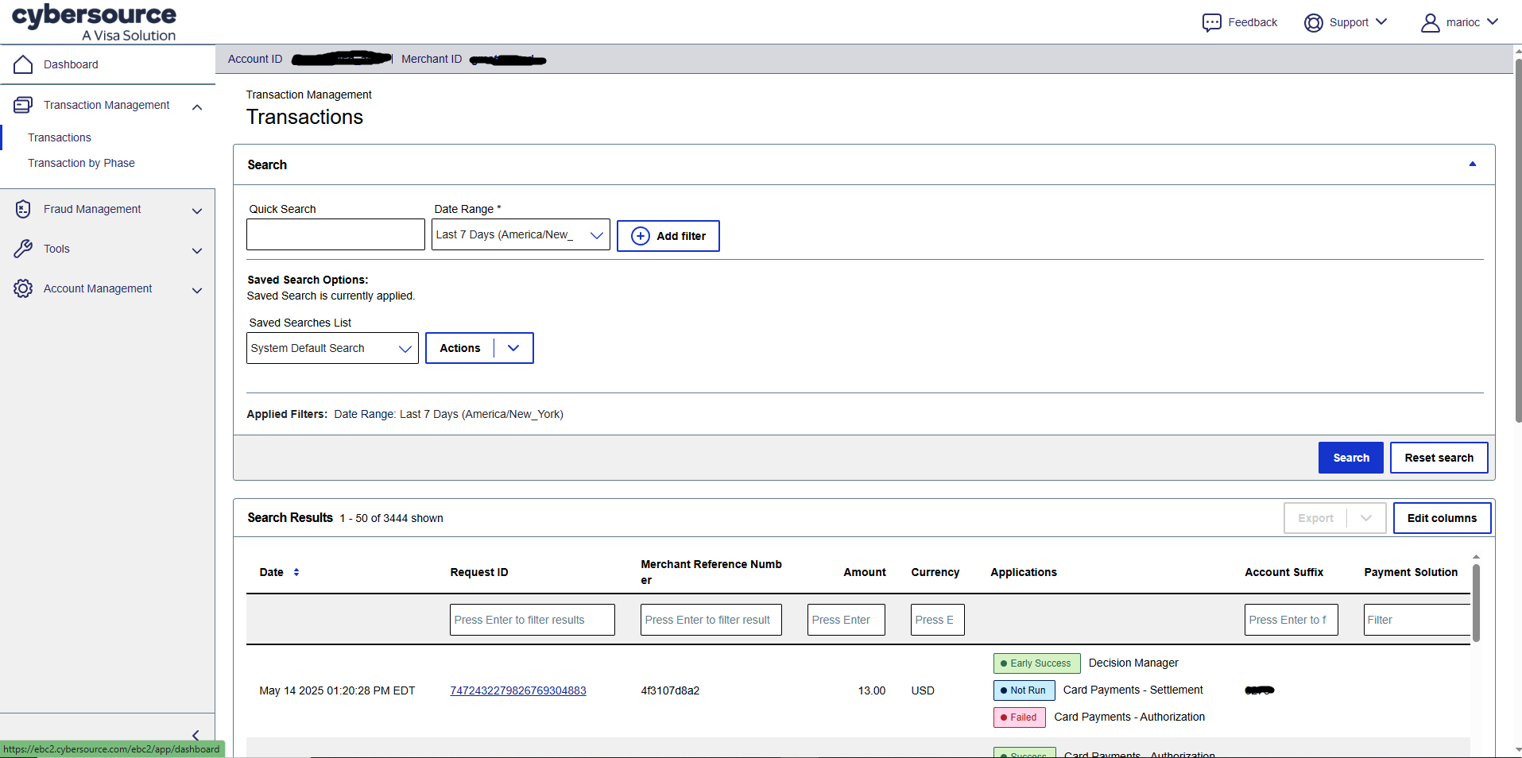Click the Applications column header
The image size is (1522, 758).
click(x=1024, y=572)
